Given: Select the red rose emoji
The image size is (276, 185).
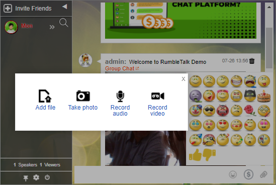Looking at the screenshot, I should coord(250,111).
